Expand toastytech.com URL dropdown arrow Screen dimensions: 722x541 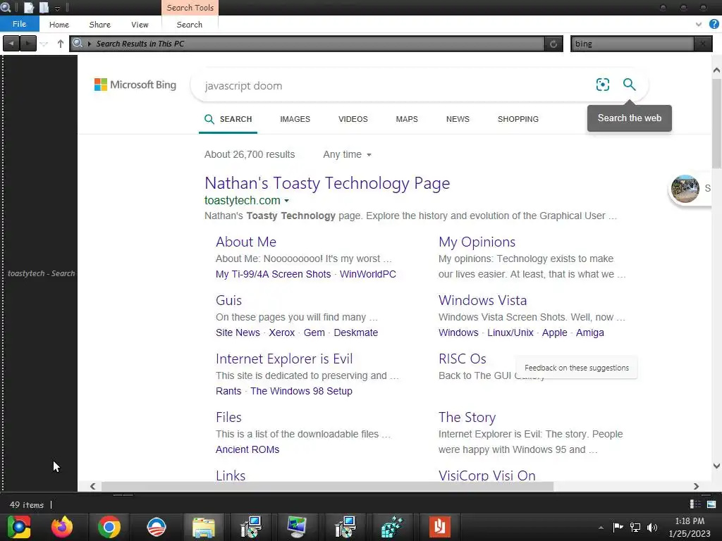(x=286, y=201)
